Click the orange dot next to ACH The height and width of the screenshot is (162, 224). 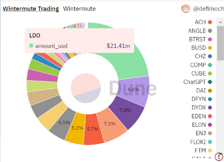click(x=210, y=22)
